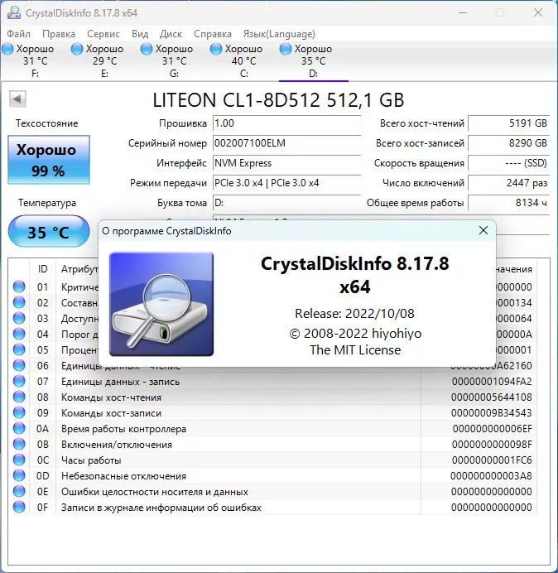Click the status circle for attribute 0F

(x=19, y=507)
